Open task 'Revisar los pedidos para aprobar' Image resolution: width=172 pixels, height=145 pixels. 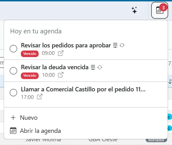[x=66, y=45]
